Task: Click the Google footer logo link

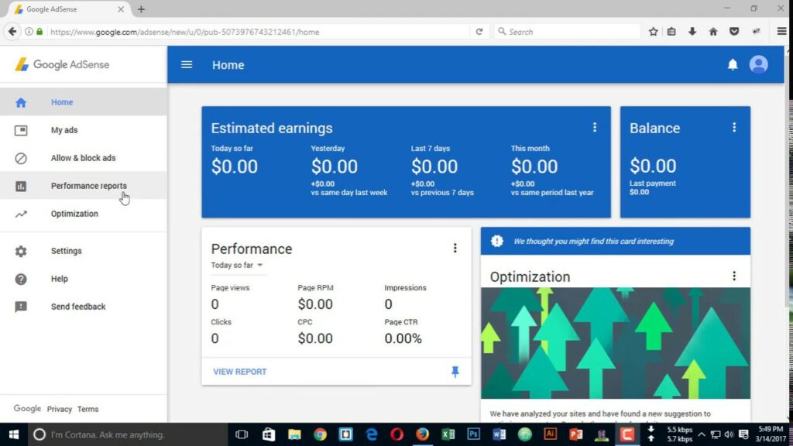Action: (x=27, y=409)
